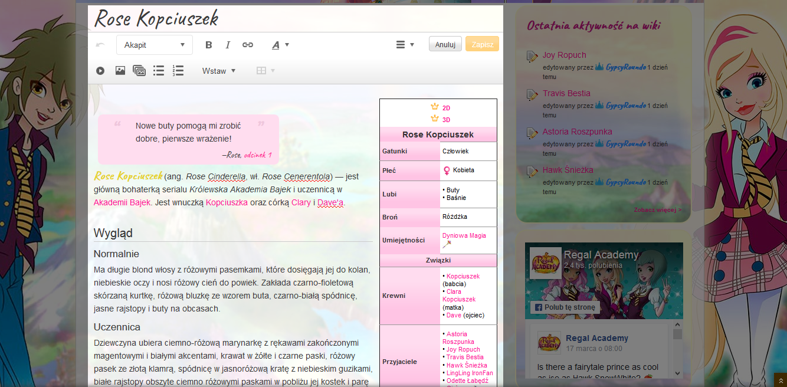787x387 pixels.
Task: Click the Wygląd section heading
Action: click(113, 233)
